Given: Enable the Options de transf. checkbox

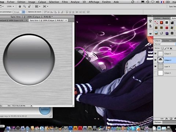Looking at the screenshot, I should click(27, 12).
